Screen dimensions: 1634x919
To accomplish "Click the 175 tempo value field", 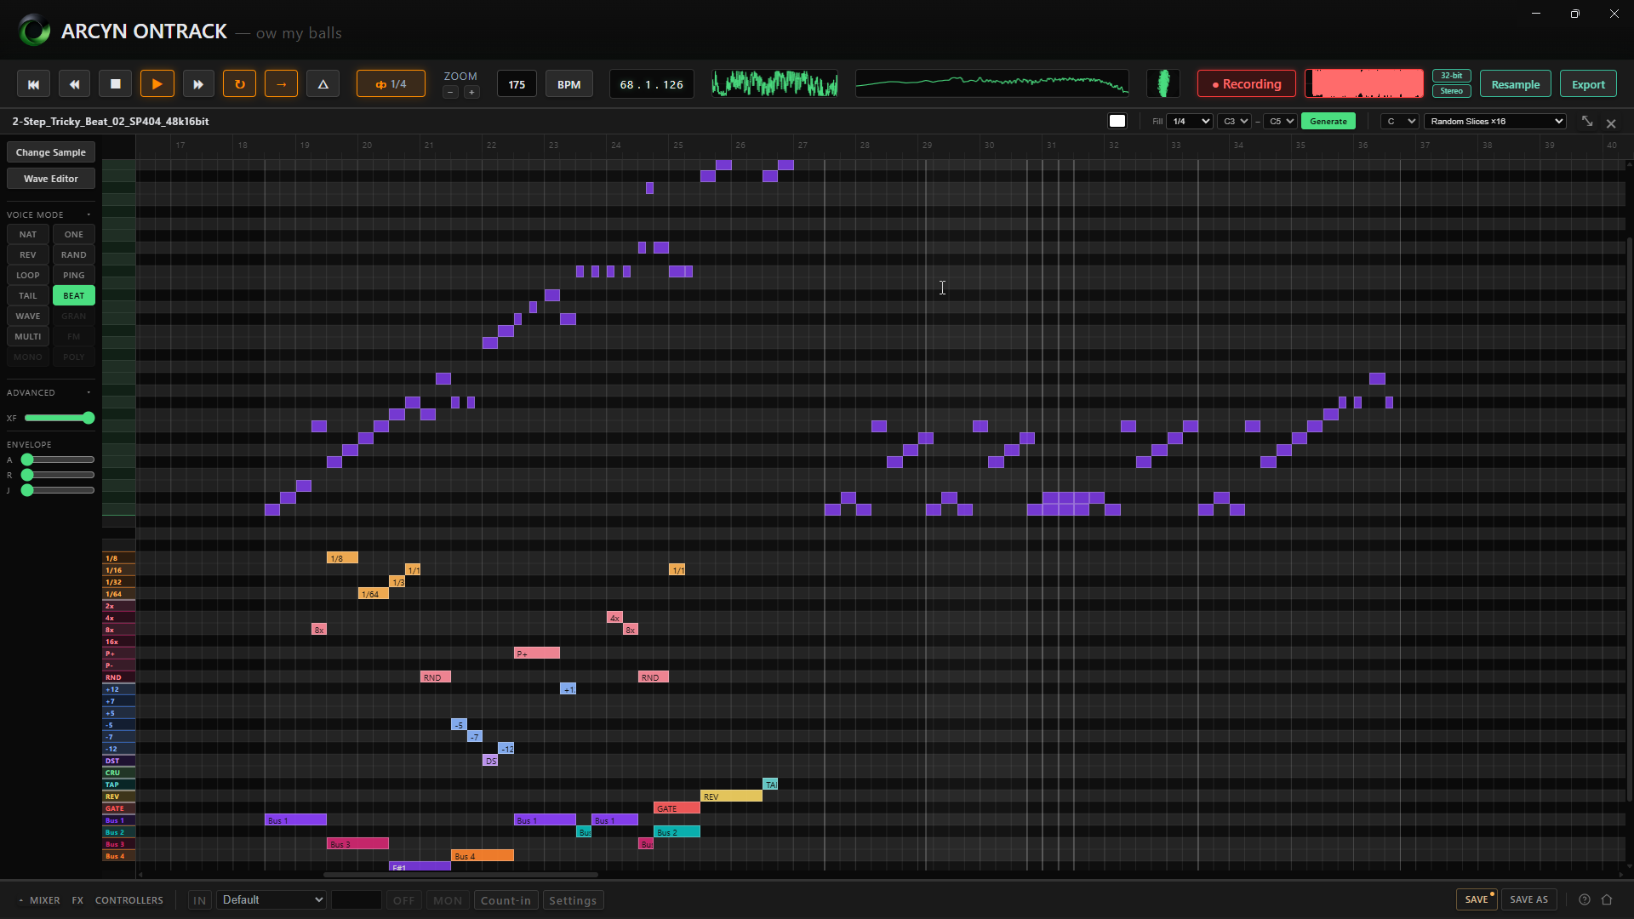I will [517, 84].
